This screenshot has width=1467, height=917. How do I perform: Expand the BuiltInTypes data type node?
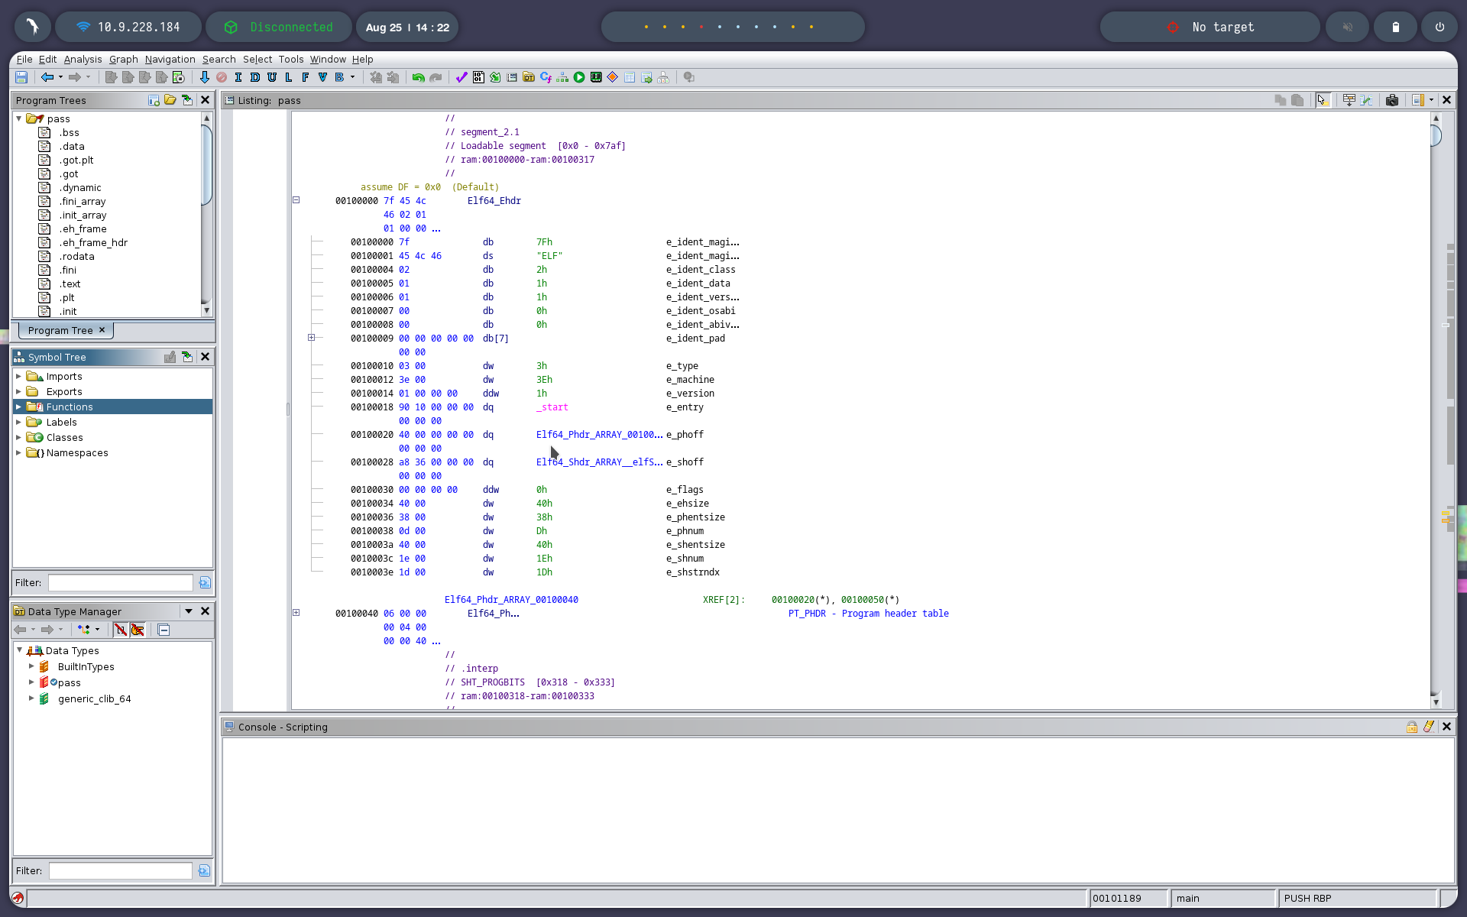(31, 666)
